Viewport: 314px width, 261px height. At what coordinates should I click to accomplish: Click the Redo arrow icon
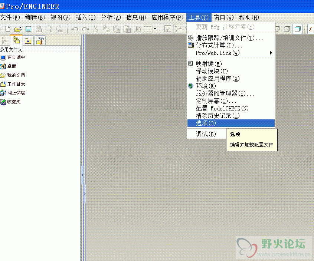click(x=85, y=29)
